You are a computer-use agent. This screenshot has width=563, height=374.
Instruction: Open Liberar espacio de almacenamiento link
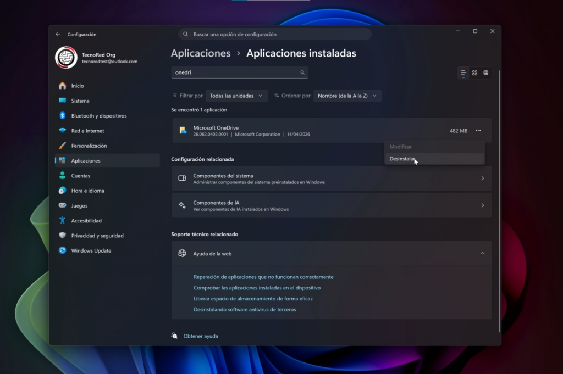(x=253, y=299)
